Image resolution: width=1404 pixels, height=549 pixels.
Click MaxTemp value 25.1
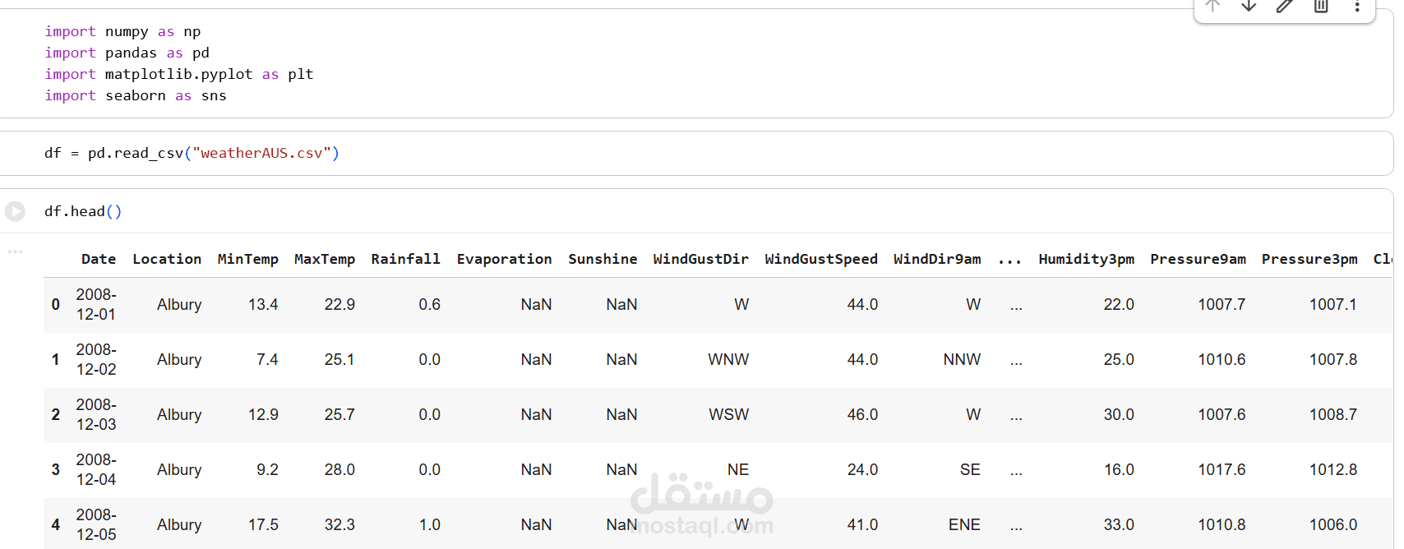pyautogui.click(x=339, y=359)
